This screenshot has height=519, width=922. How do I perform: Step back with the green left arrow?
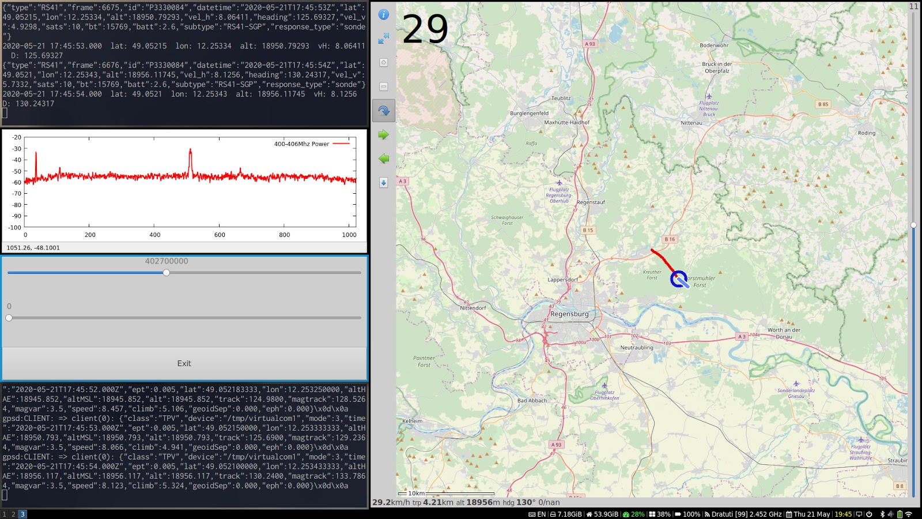(x=383, y=157)
